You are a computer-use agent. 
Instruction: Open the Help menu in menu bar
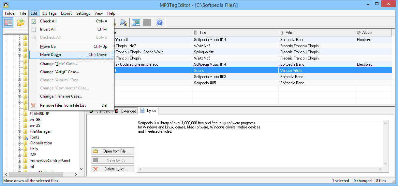[111, 13]
